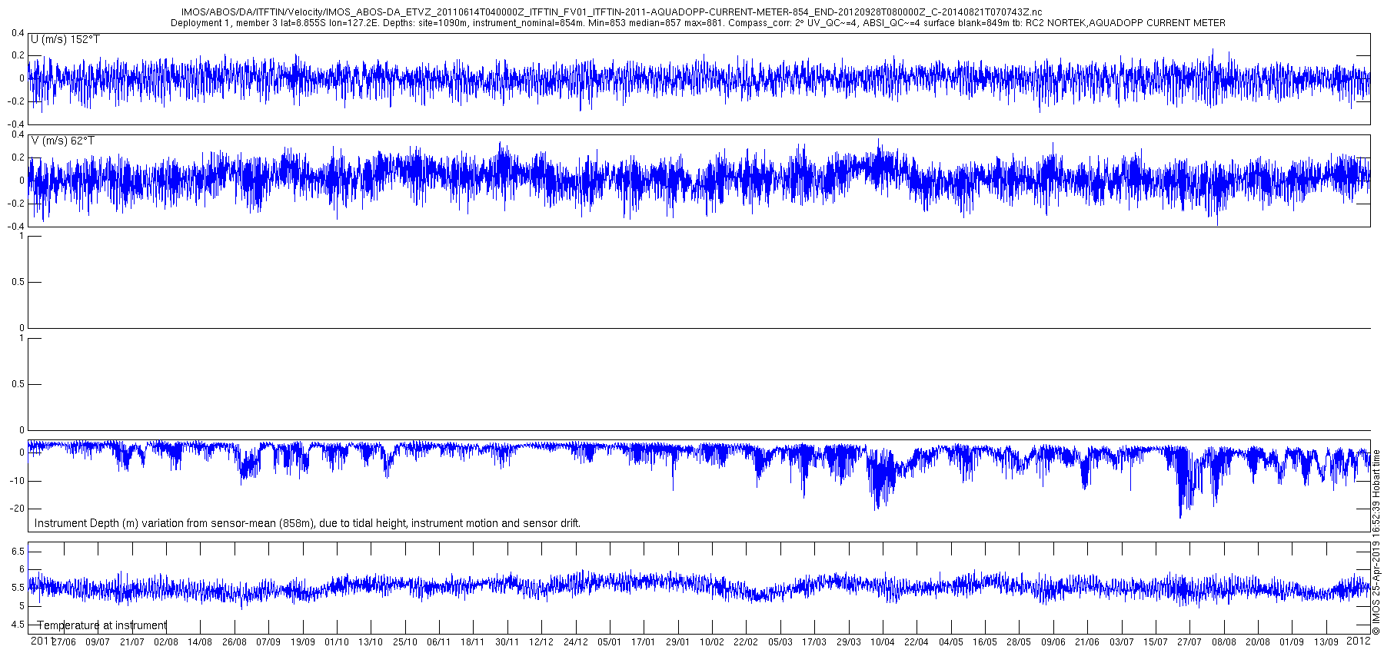Click the '26/08' date tick label
This screenshot has width=1384, height=653.
(x=235, y=642)
